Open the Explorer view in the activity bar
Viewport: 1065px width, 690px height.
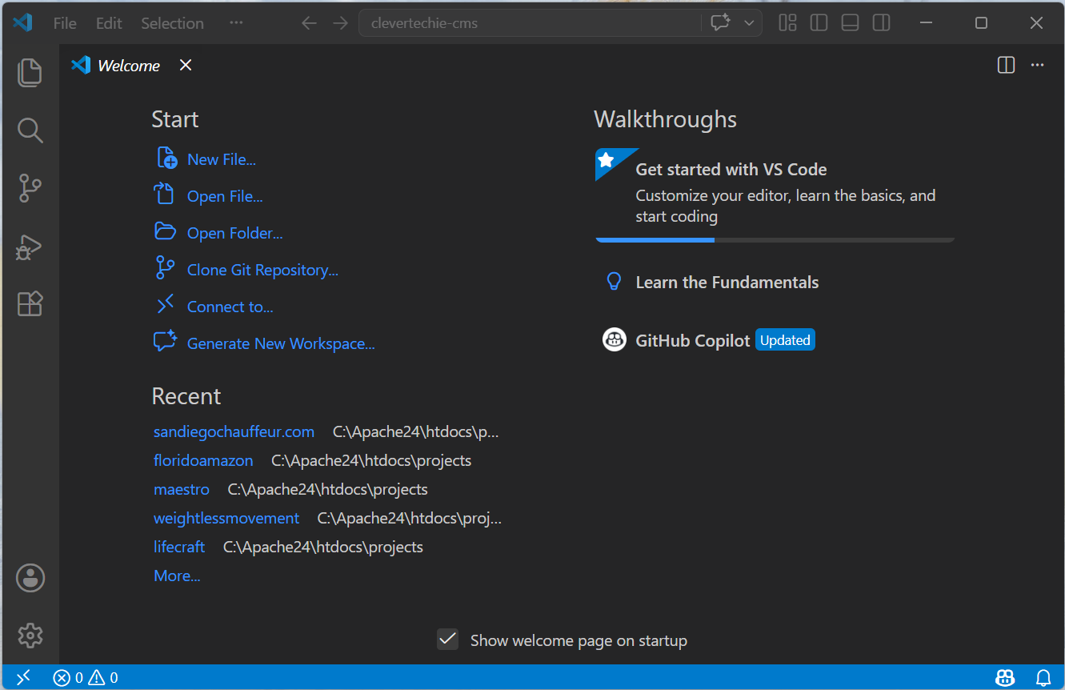[x=30, y=73]
